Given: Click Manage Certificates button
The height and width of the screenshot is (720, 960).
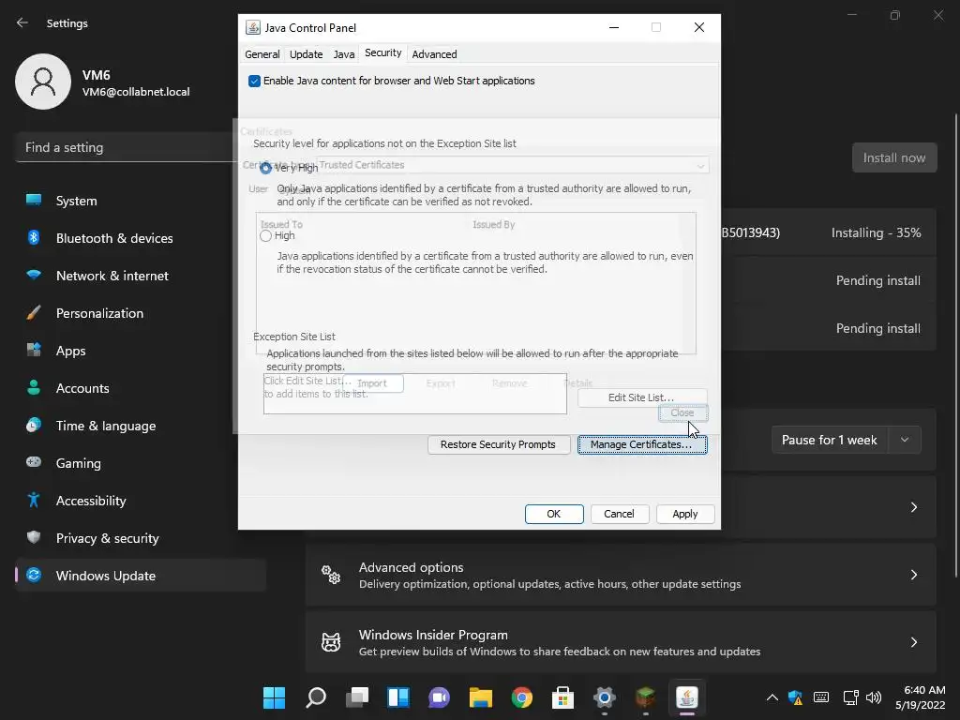Looking at the screenshot, I should pyautogui.click(x=641, y=444).
